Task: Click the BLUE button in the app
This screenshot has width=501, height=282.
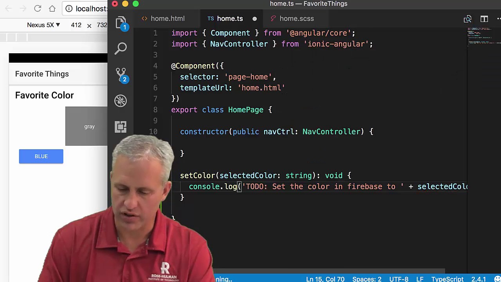Action: tap(41, 156)
